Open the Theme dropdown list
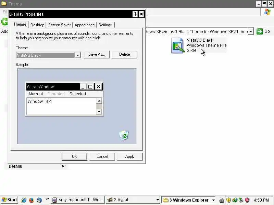This screenshot has height=205, width=274. pyautogui.click(x=78, y=55)
